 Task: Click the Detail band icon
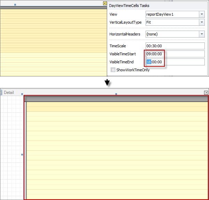[1, 93]
